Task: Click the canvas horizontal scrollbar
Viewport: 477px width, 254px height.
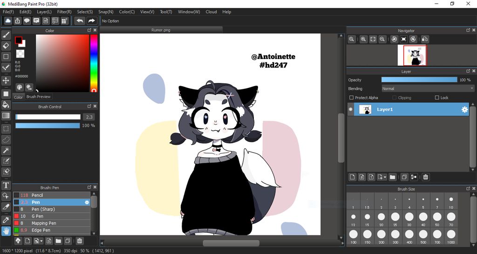Action: pyautogui.click(x=231, y=243)
